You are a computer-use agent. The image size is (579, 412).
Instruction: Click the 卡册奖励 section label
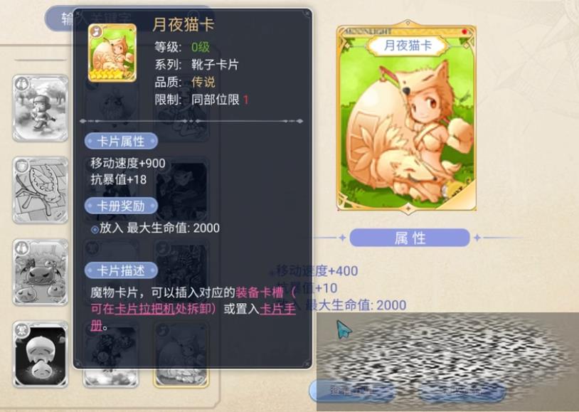tap(121, 206)
